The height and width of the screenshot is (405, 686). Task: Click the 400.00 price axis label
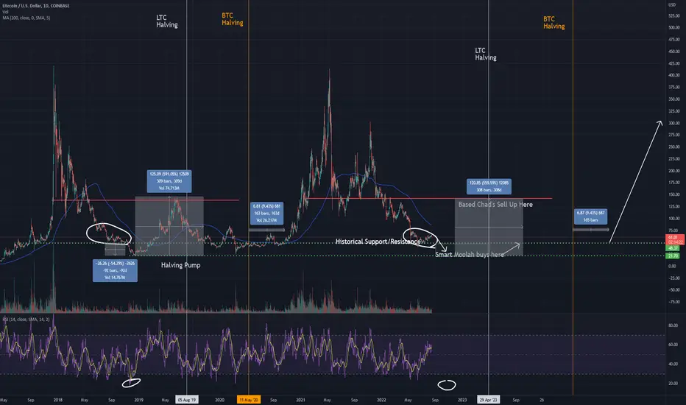674,75
